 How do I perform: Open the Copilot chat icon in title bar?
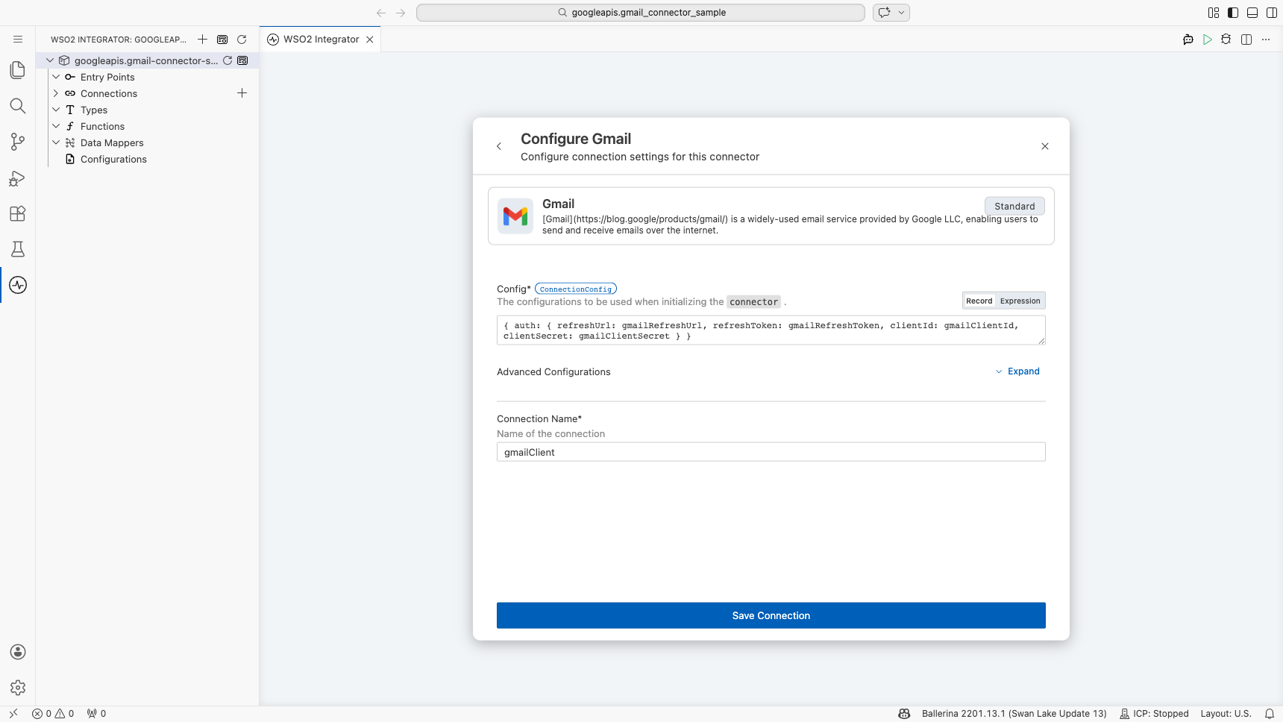tap(885, 13)
